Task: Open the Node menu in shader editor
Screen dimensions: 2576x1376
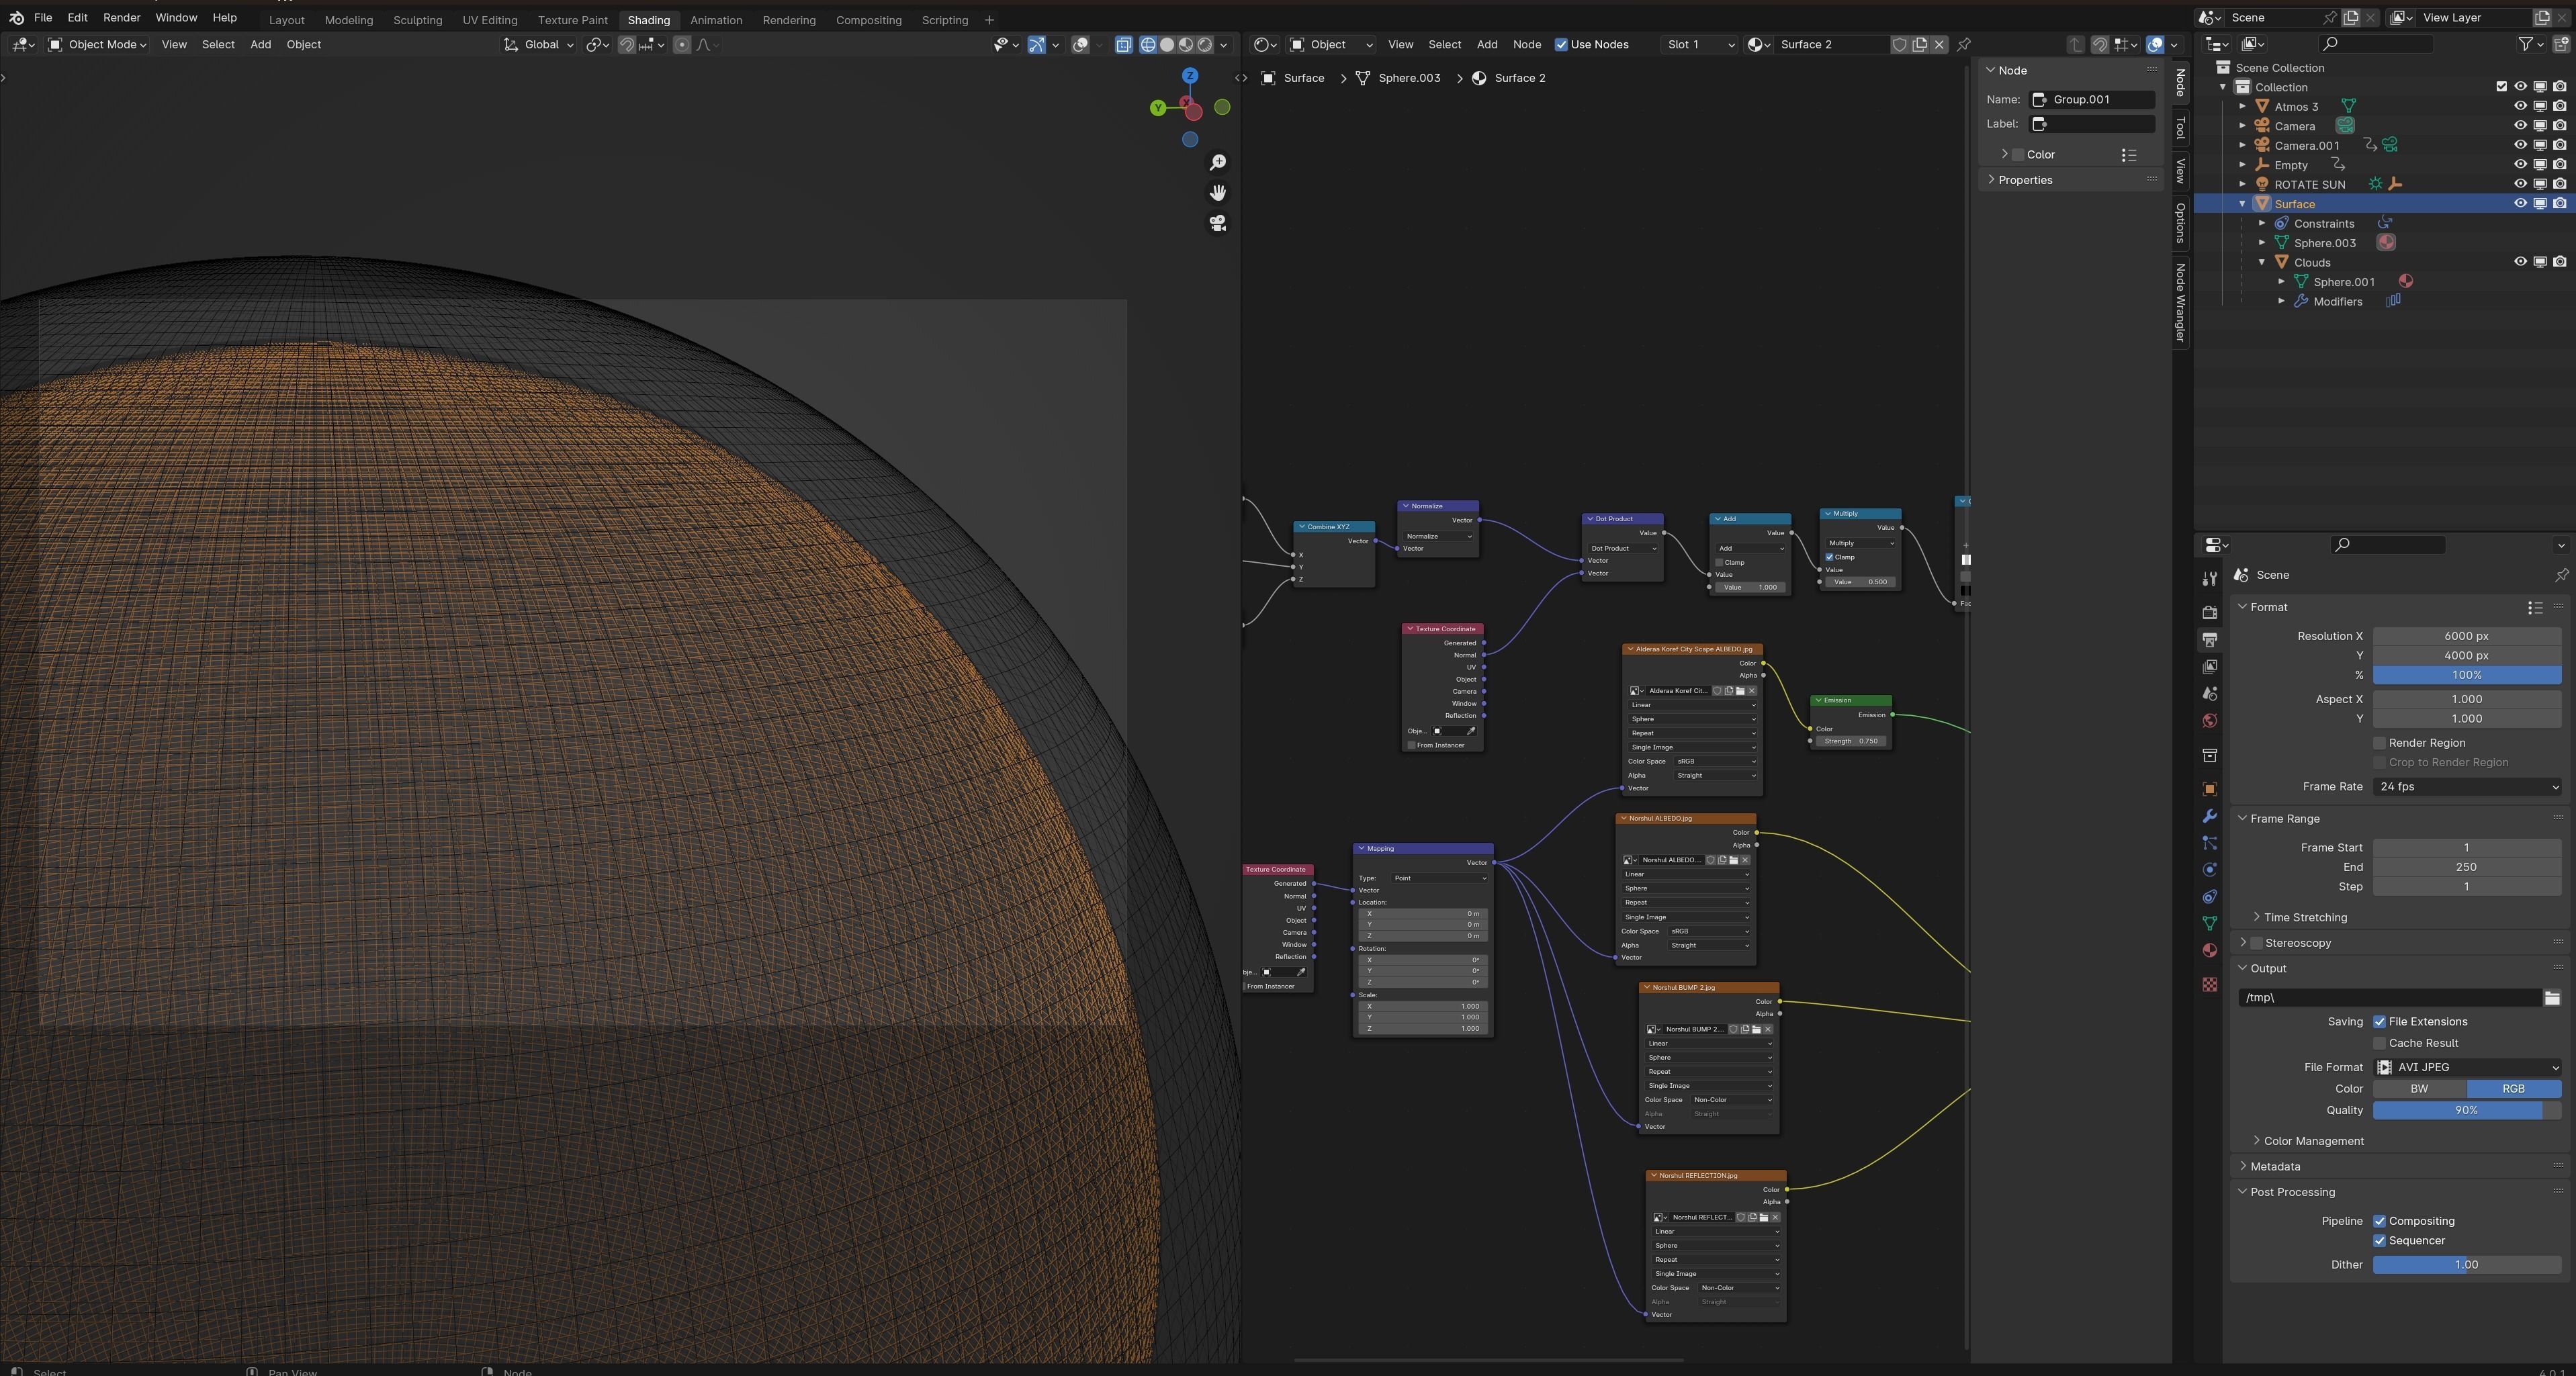Action: pos(1526,44)
